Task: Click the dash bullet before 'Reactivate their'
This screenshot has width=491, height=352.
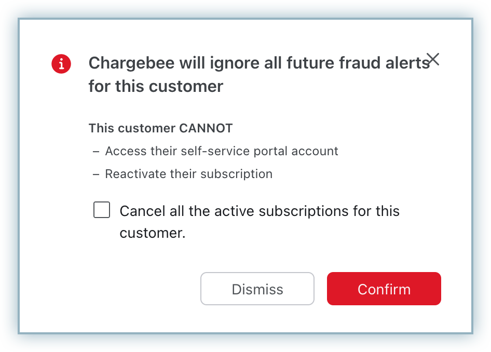Action: 96,174
